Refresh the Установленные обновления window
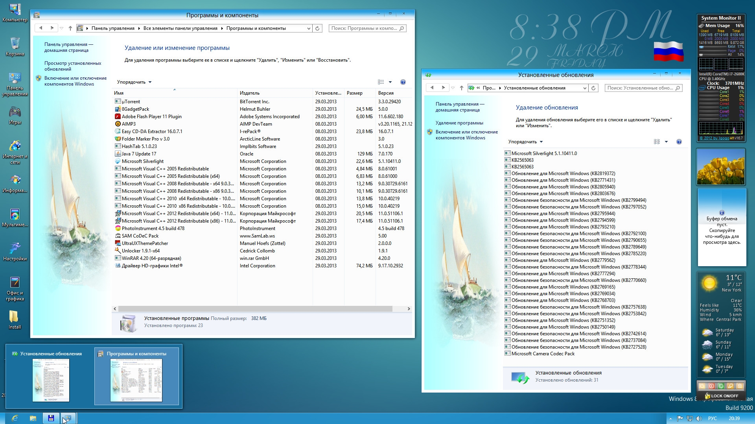Image resolution: width=755 pixels, height=424 pixels. pos(593,88)
